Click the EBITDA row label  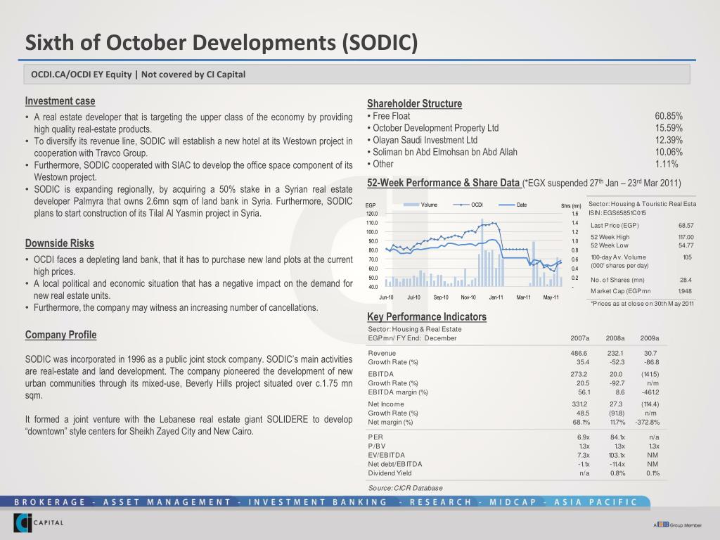[x=380, y=374]
